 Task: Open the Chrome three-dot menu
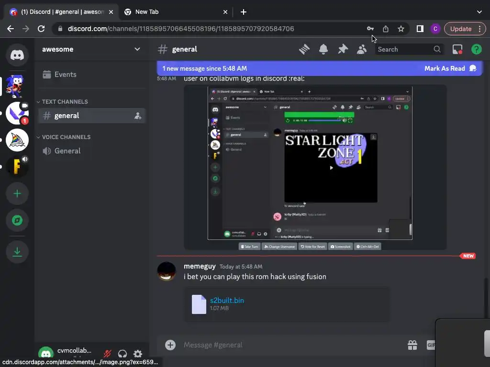(479, 29)
